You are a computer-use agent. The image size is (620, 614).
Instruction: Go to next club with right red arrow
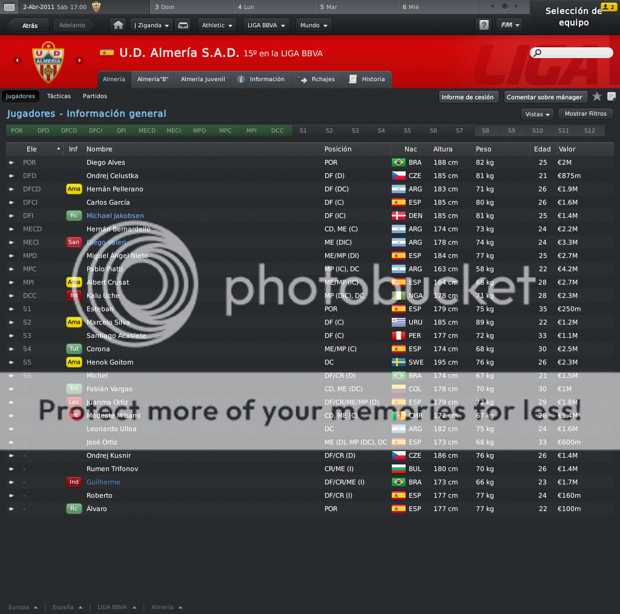(79, 61)
